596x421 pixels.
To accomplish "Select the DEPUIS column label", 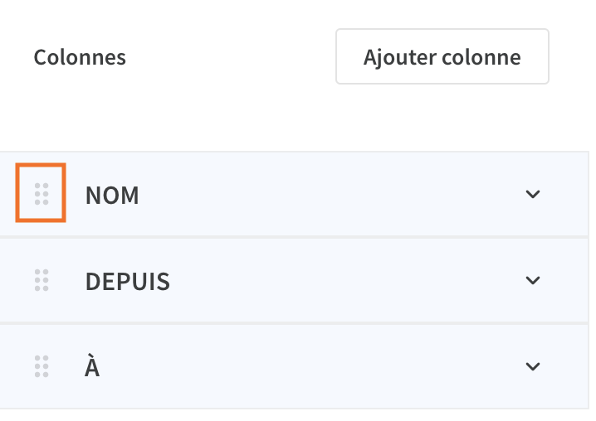I will tap(128, 282).
